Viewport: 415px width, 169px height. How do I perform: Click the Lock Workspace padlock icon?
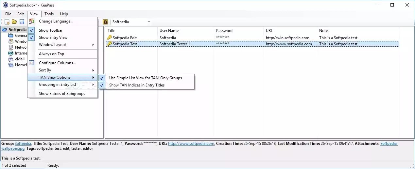(x=105, y=22)
